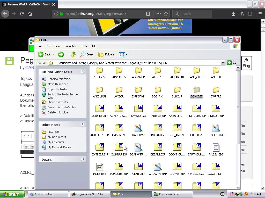The width and height of the screenshot is (265, 198).
Task: Select FUNCURS.ZIP archive
Action: tap(119, 169)
